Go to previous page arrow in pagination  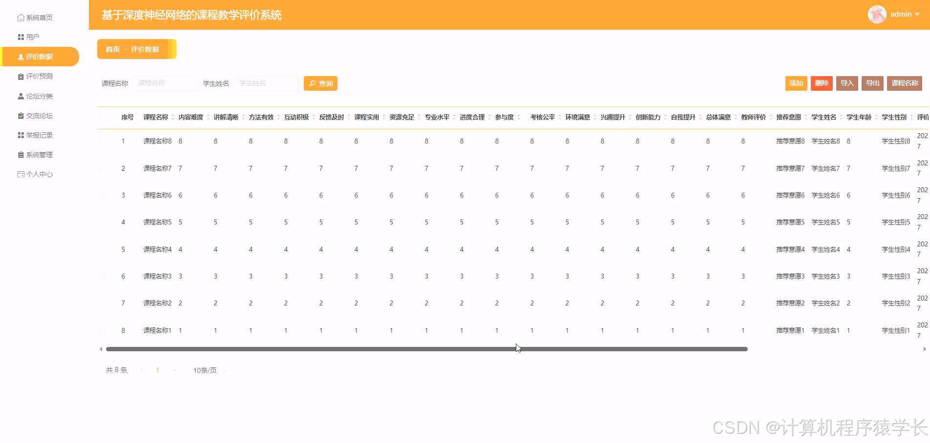[x=142, y=370]
